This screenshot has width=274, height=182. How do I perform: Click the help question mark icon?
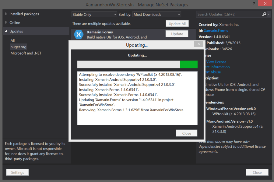click(254, 3)
